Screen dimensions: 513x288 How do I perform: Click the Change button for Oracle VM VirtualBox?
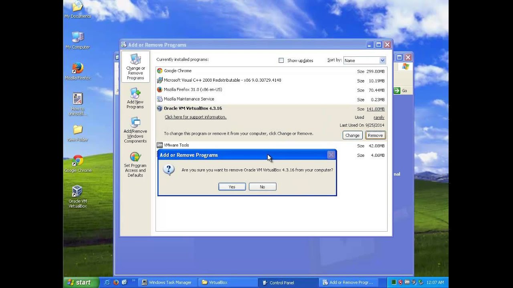(353, 135)
